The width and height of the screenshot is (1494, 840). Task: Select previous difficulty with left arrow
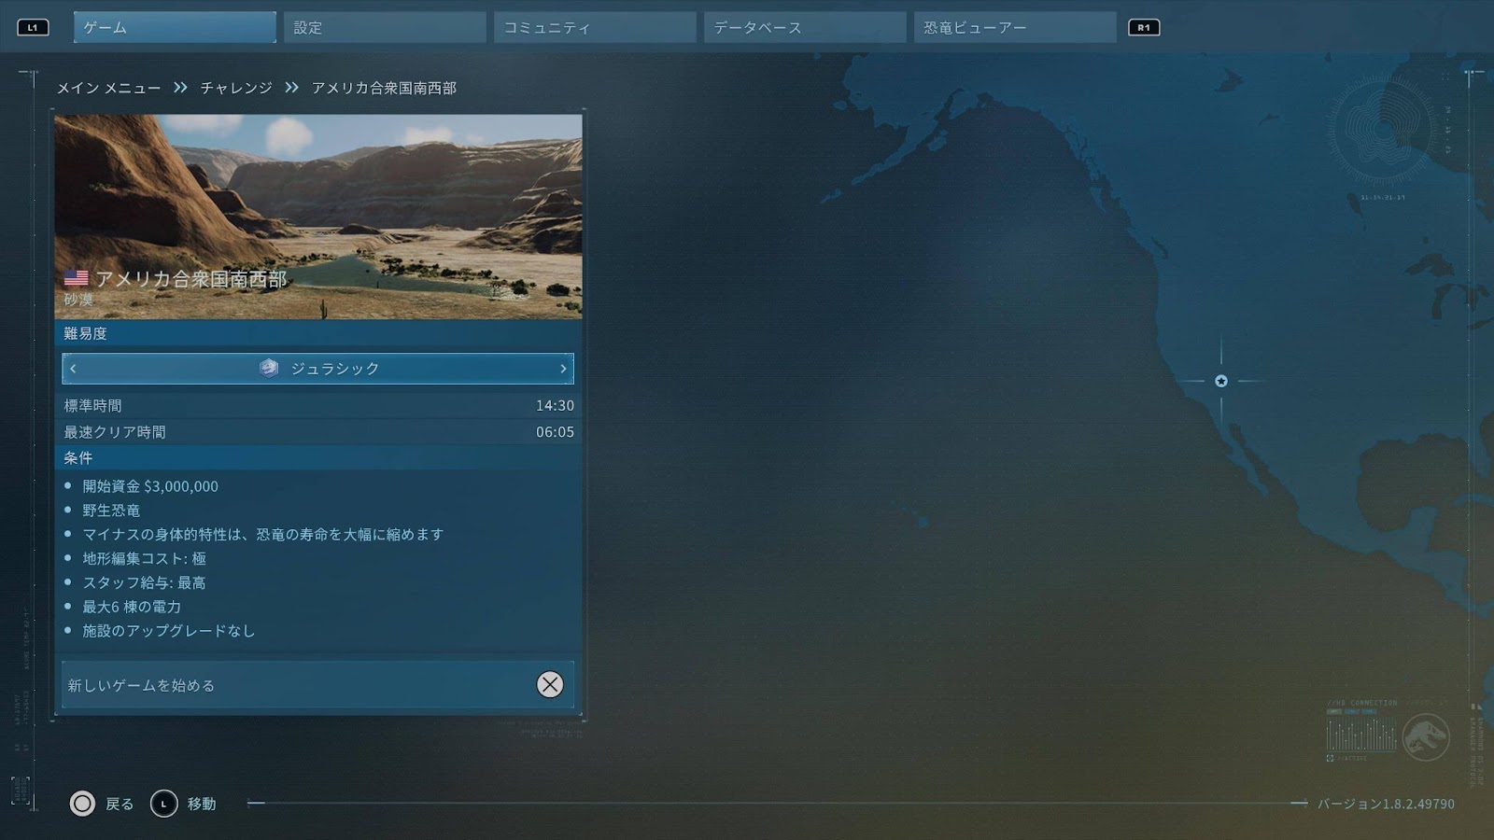click(73, 369)
